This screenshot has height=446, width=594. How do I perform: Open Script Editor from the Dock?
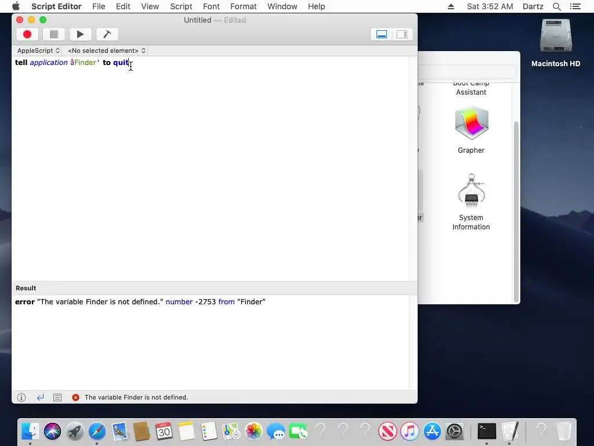click(509, 431)
